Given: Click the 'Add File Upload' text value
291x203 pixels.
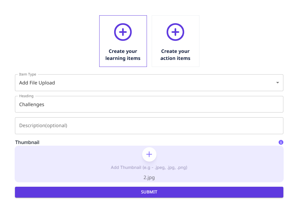Looking at the screenshot, I should tap(37, 83).
